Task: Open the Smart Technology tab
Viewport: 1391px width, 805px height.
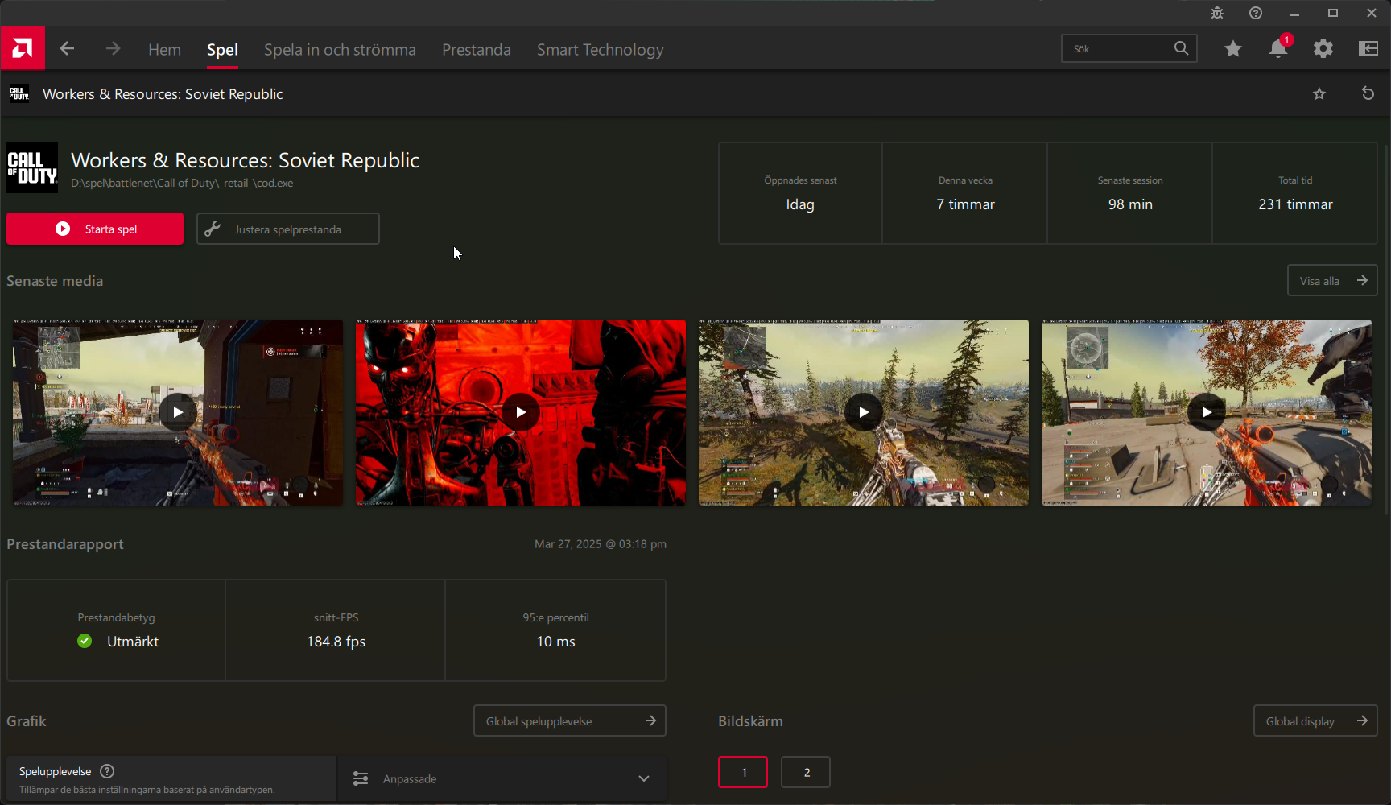Action: pos(601,50)
